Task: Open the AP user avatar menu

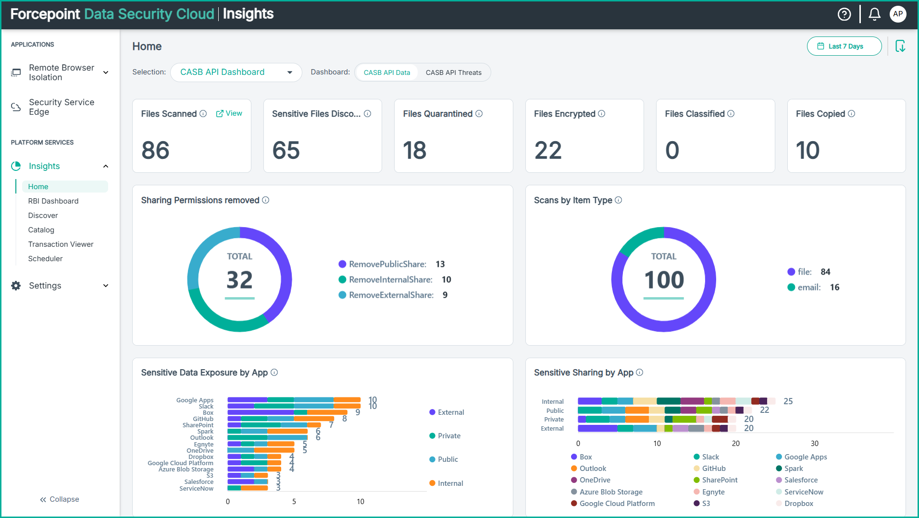Action: coord(898,14)
